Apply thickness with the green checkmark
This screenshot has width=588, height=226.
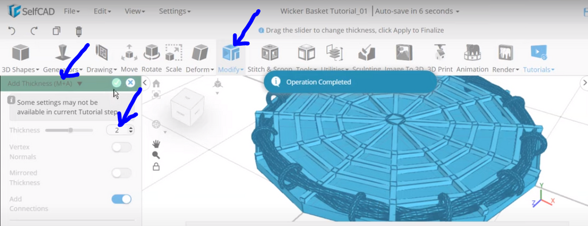[x=117, y=83]
